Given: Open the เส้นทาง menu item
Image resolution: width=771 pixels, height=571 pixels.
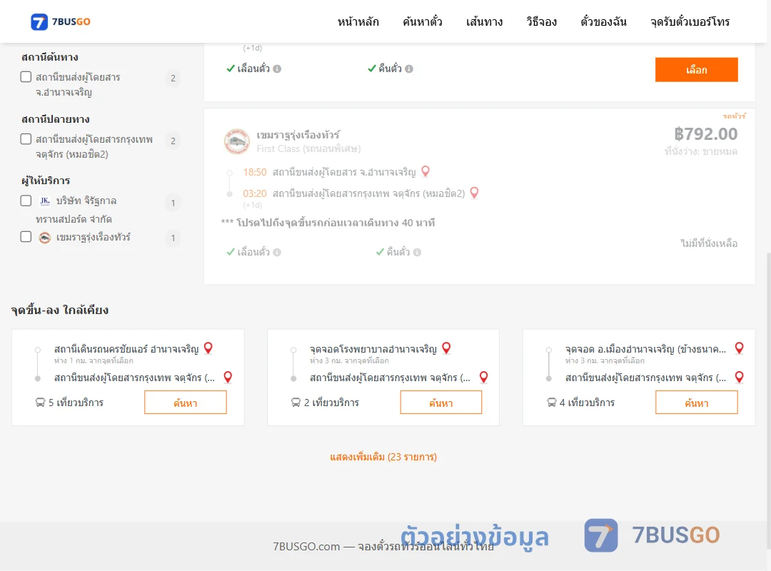Looking at the screenshot, I should [484, 21].
